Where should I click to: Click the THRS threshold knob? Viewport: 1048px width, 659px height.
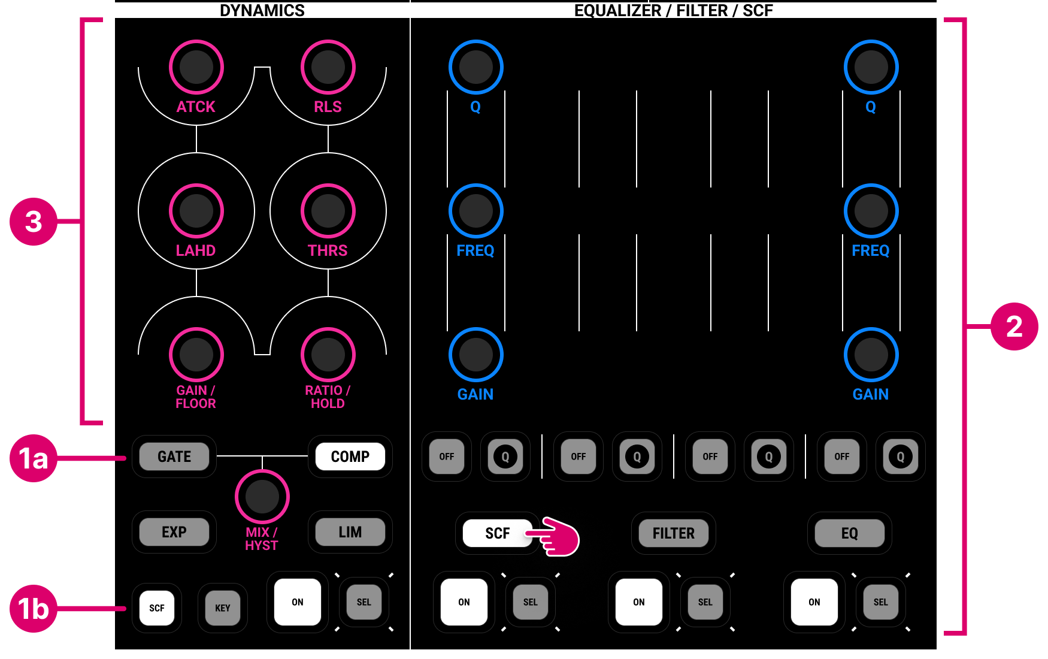[x=327, y=211]
